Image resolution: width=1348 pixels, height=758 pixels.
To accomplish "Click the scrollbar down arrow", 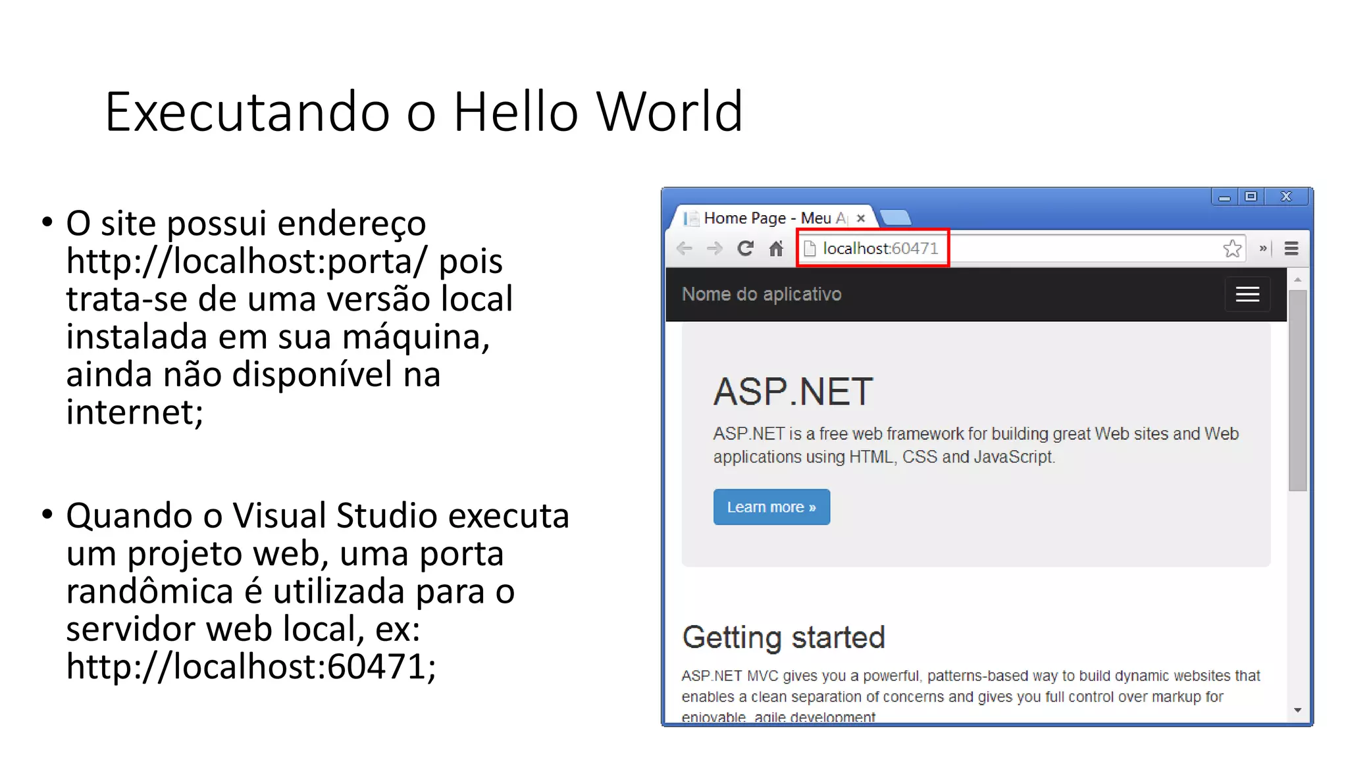I will [1297, 710].
